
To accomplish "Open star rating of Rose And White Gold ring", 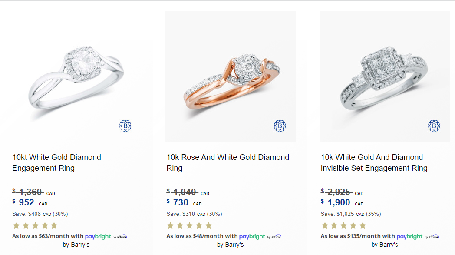I will [x=189, y=225].
